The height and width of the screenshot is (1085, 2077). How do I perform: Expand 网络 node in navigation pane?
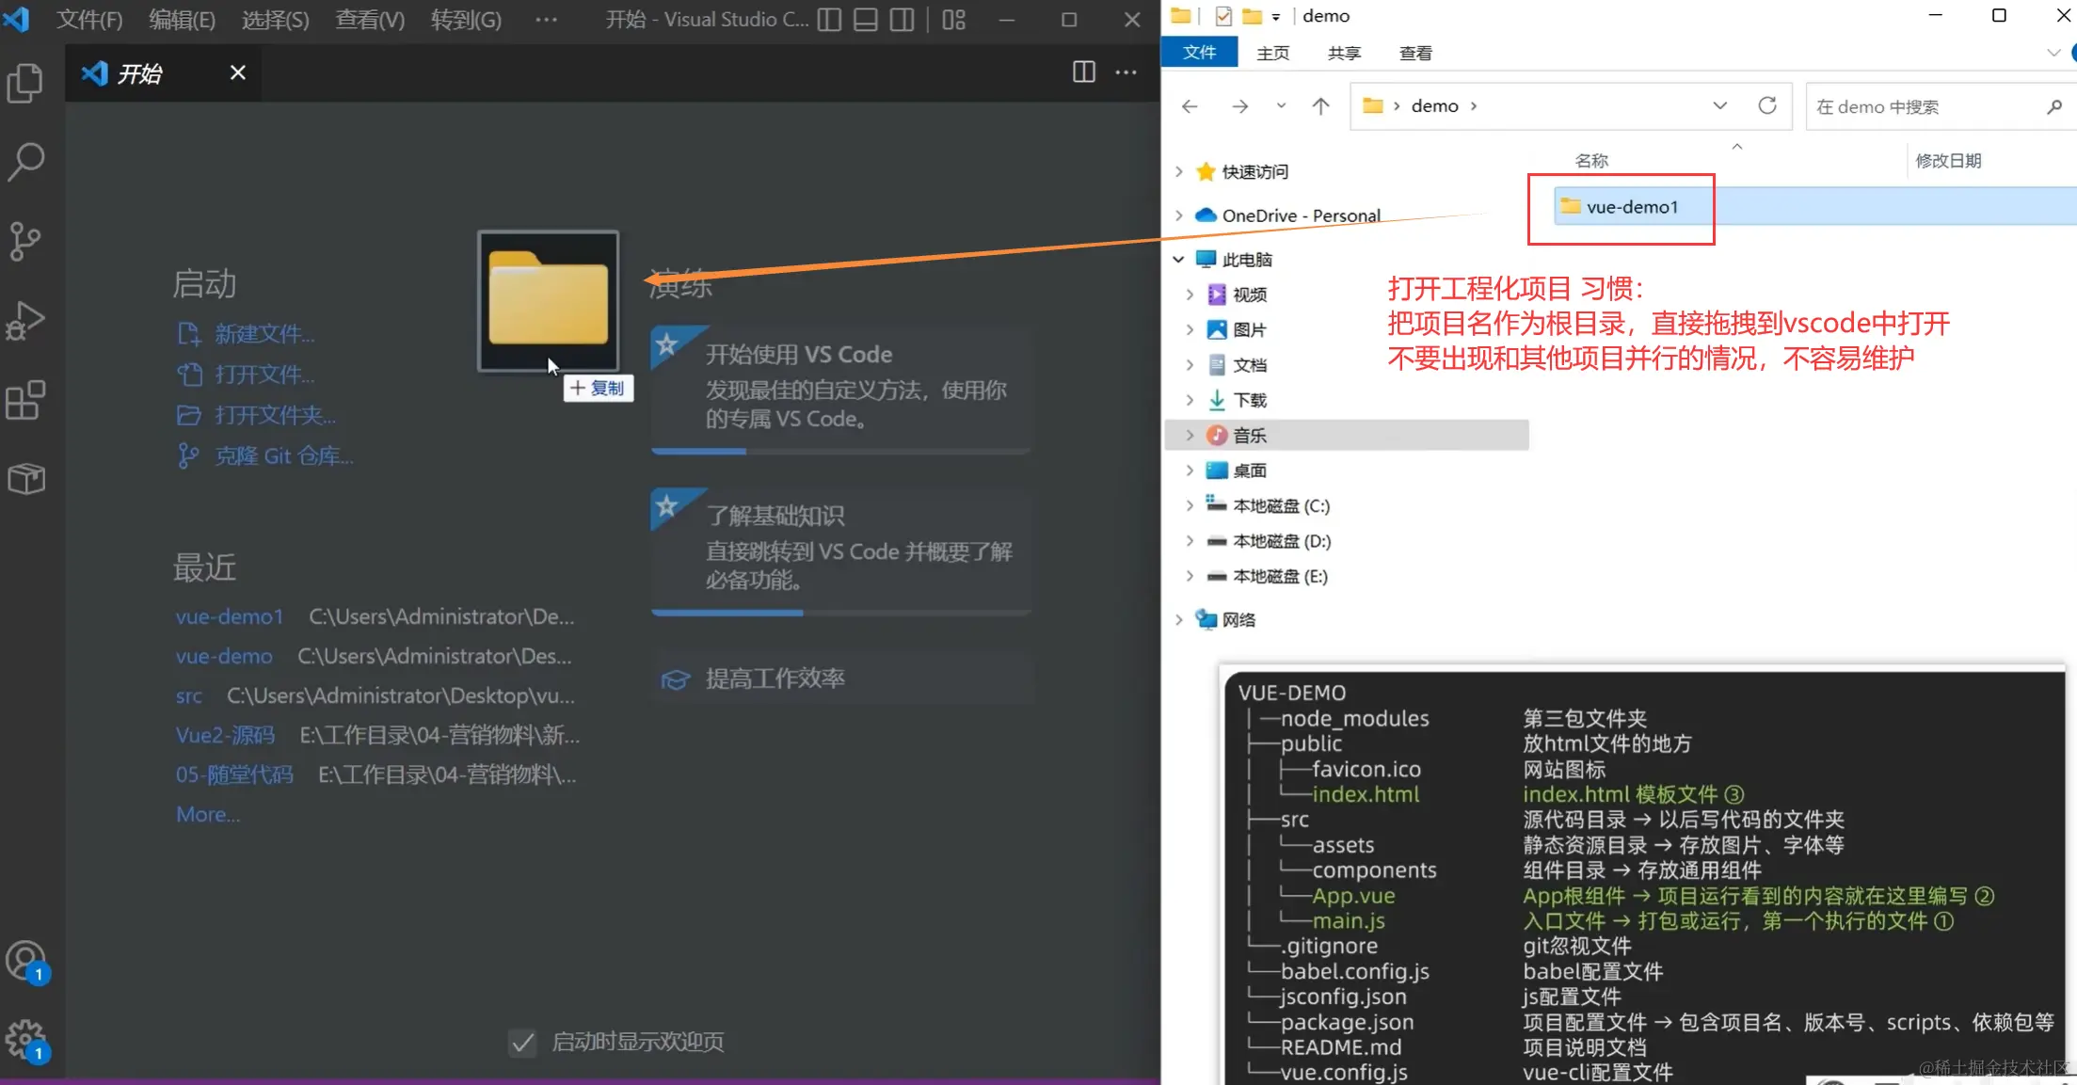point(1179,619)
